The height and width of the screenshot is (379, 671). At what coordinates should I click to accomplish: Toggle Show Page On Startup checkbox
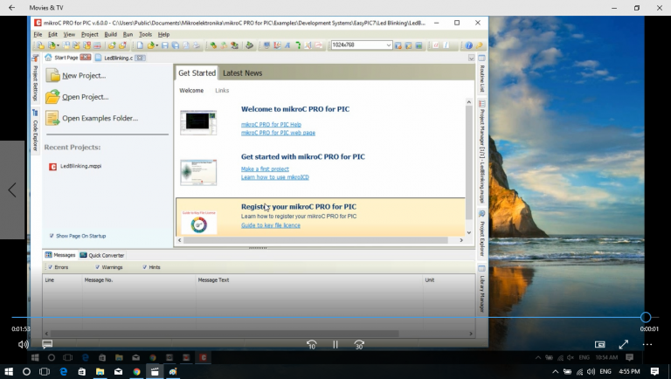click(52, 236)
